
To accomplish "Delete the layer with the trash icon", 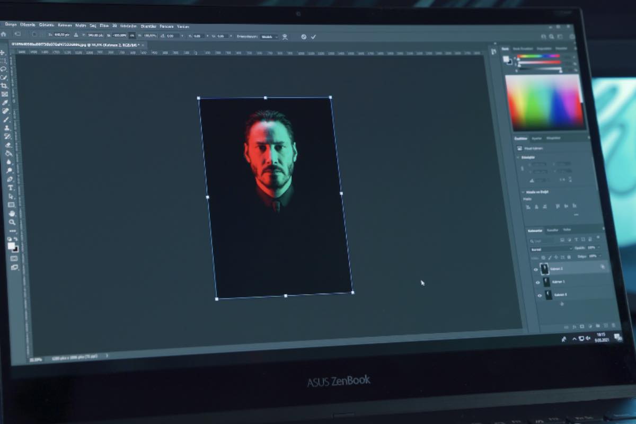I will coord(613,325).
